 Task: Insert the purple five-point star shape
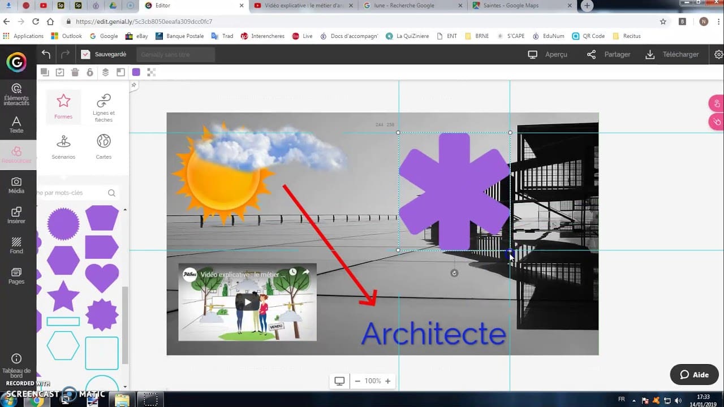click(63, 296)
